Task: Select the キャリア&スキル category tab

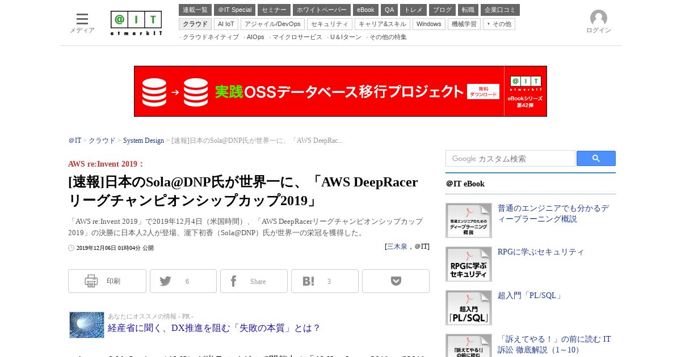Action: [x=382, y=24]
